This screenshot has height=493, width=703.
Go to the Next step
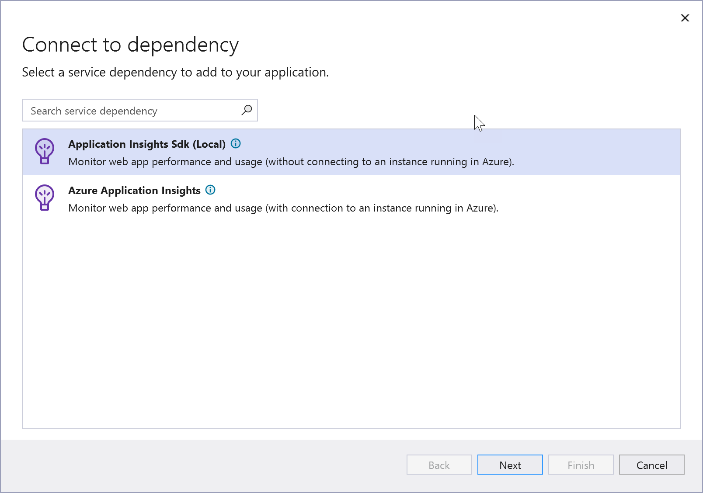pyautogui.click(x=510, y=465)
